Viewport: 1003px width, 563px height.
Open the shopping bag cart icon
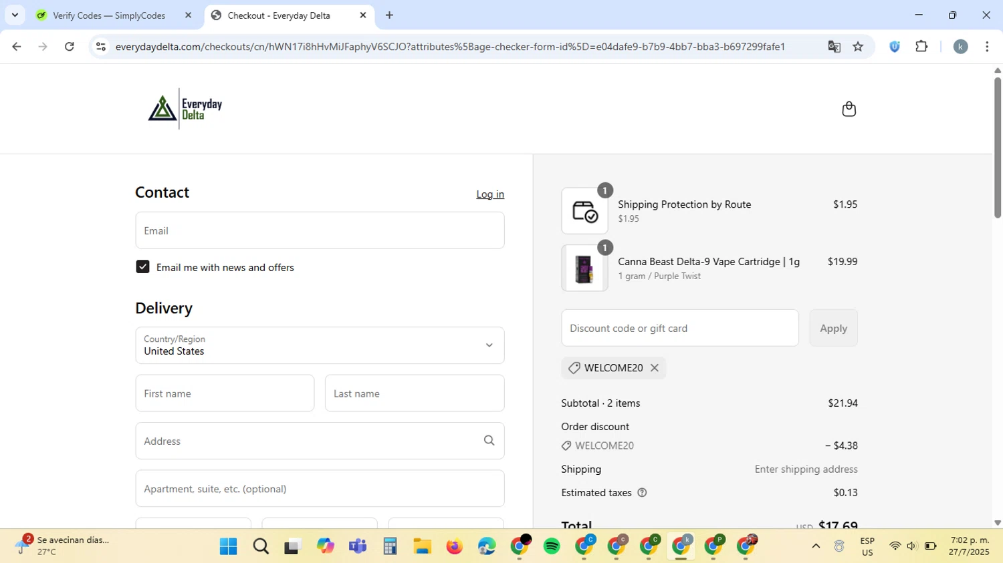(849, 109)
